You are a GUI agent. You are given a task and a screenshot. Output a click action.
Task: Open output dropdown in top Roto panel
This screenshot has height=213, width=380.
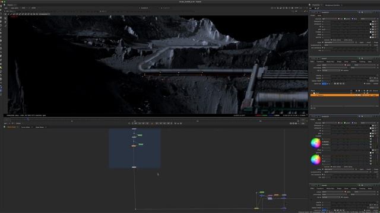[x=332, y=65]
